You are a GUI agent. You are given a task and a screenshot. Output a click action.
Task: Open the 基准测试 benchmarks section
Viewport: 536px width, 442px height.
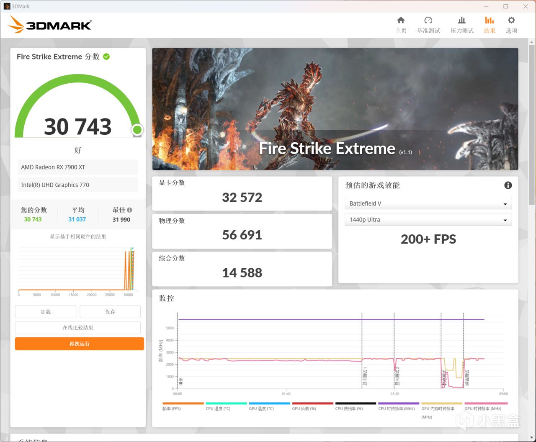click(428, 25)
